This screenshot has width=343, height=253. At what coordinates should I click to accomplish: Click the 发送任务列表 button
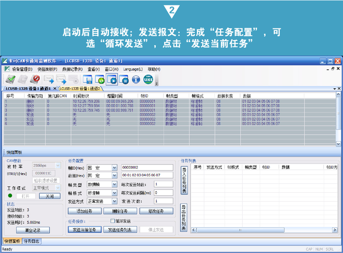(120, 230)
